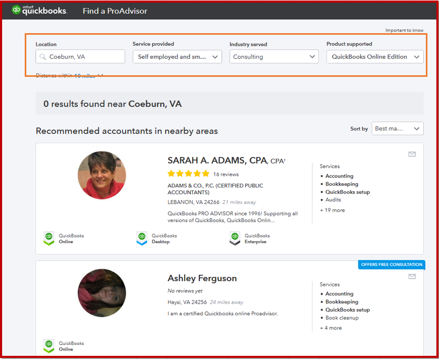Click the Intuit QuickBooks logo
The width and height of the screenshot is (439, 359).
[39, 10]
